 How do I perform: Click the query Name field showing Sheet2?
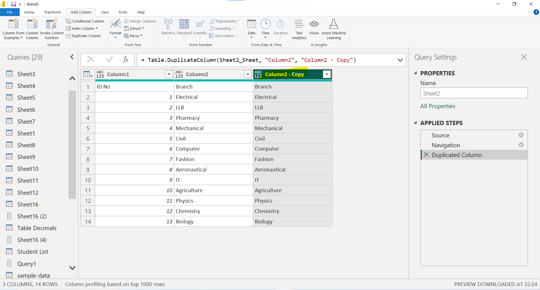point(474,93)
